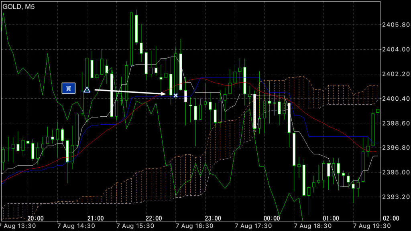Viewport: 411px width, 231px height.
Task: Click the 2402.20 price level label
Action: tap(395, 74)
